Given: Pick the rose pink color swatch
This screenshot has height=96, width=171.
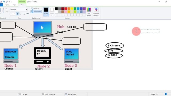Looking at the screenshot, I should pos(66,12).
